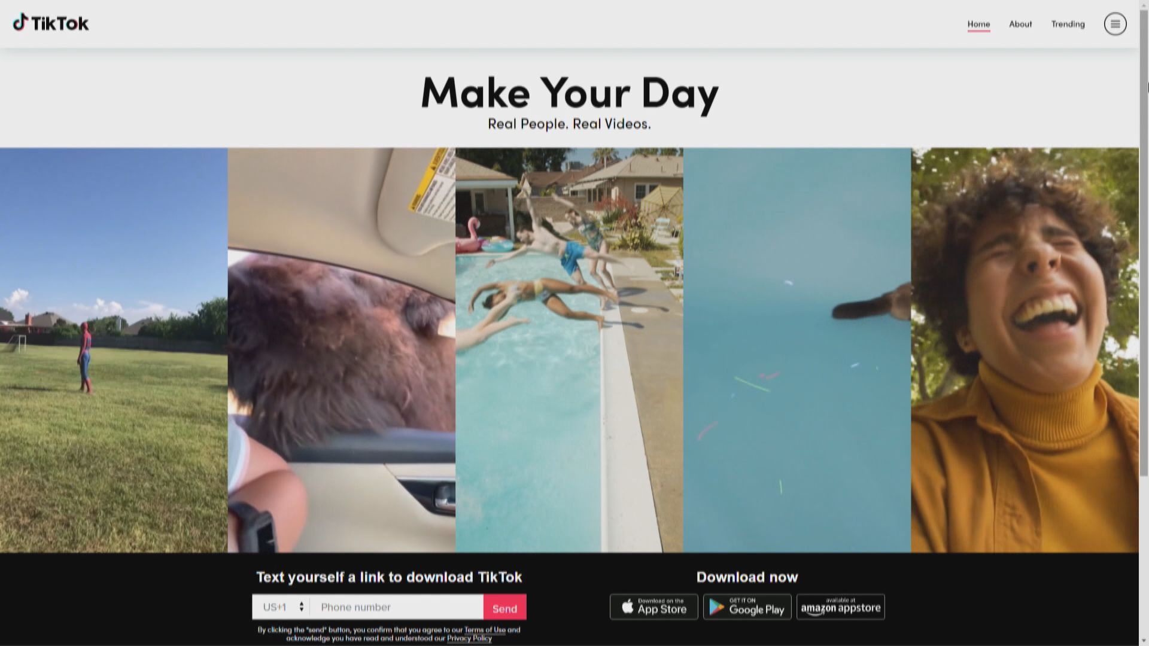1149x646 pixels.
Task: Open the Home nav tab
Action: pos(978,24)
